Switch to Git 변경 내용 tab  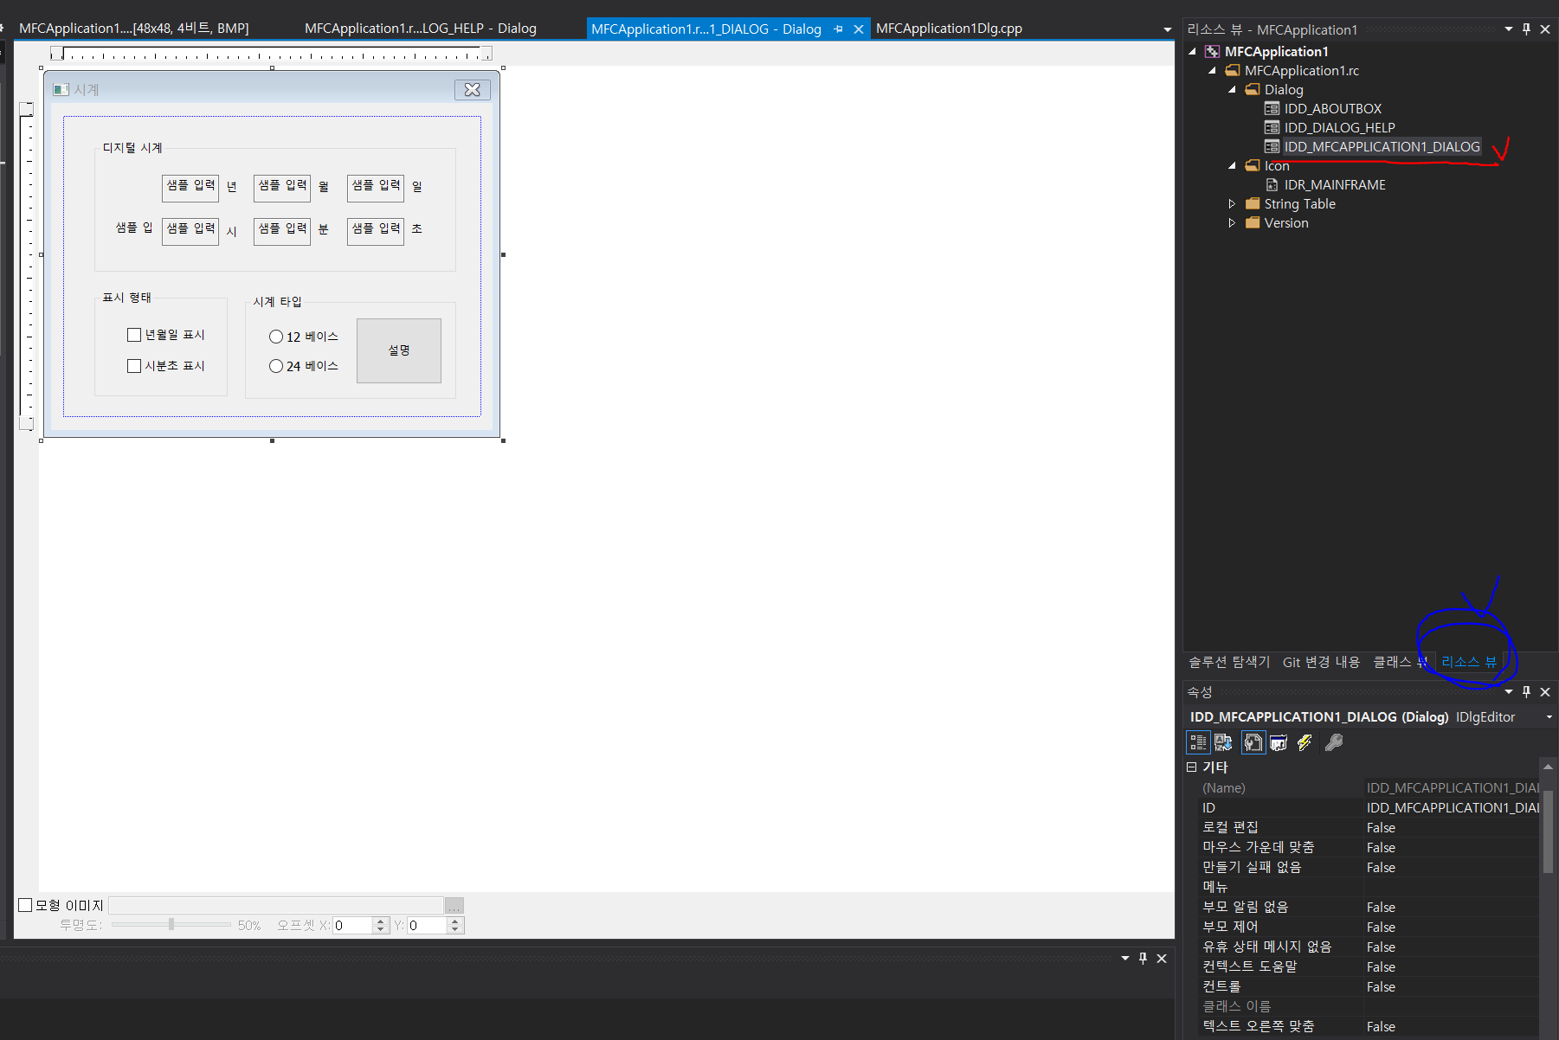(1321, 662)
